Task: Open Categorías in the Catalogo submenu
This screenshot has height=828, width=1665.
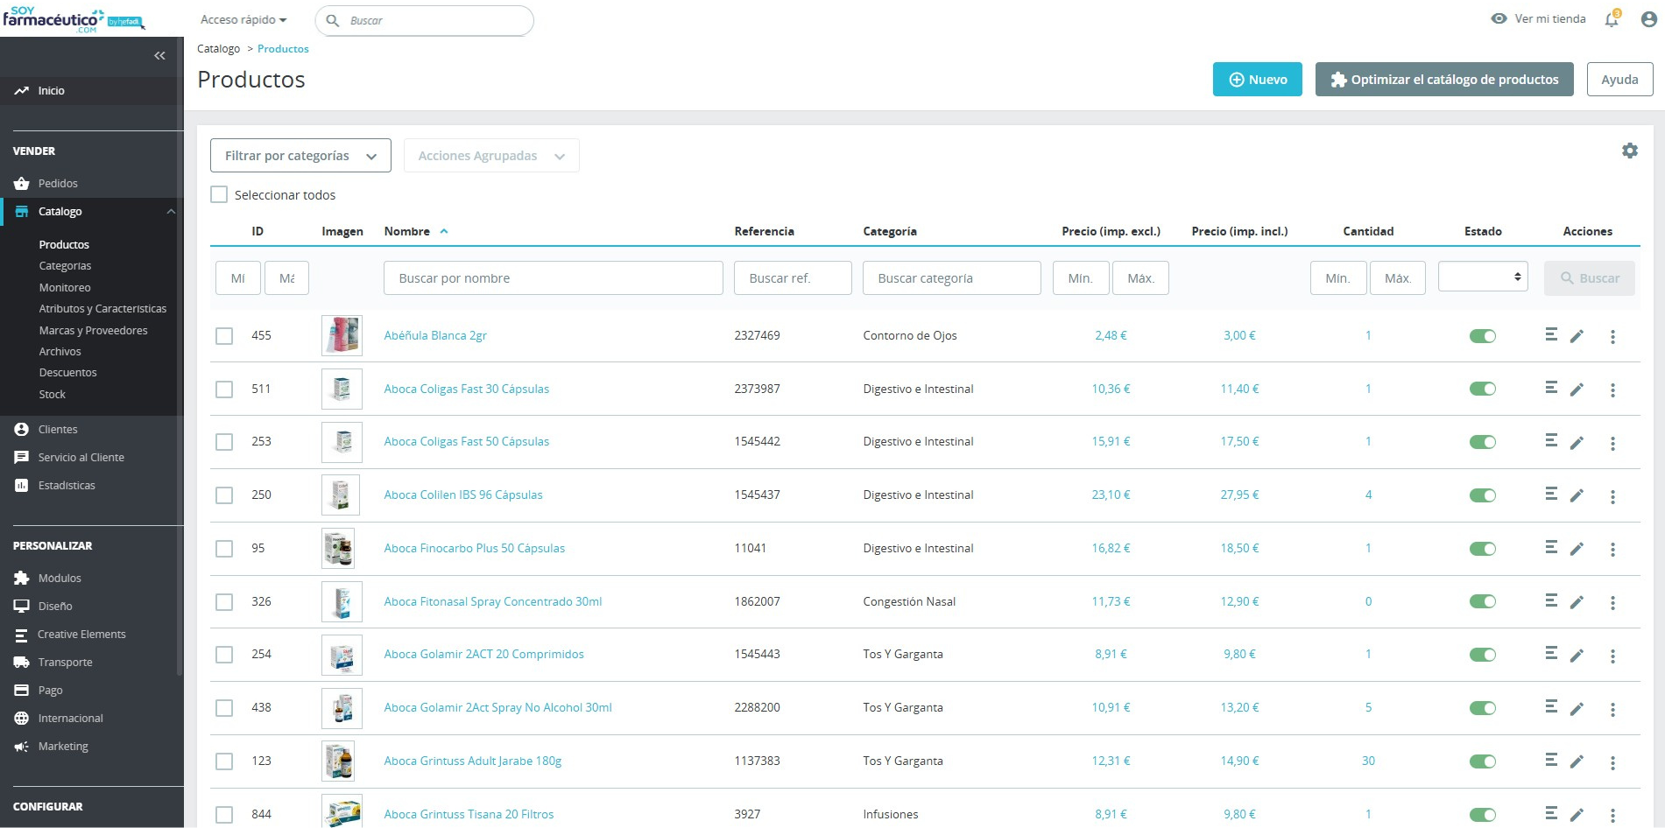Action: click(x=65, y=265)
